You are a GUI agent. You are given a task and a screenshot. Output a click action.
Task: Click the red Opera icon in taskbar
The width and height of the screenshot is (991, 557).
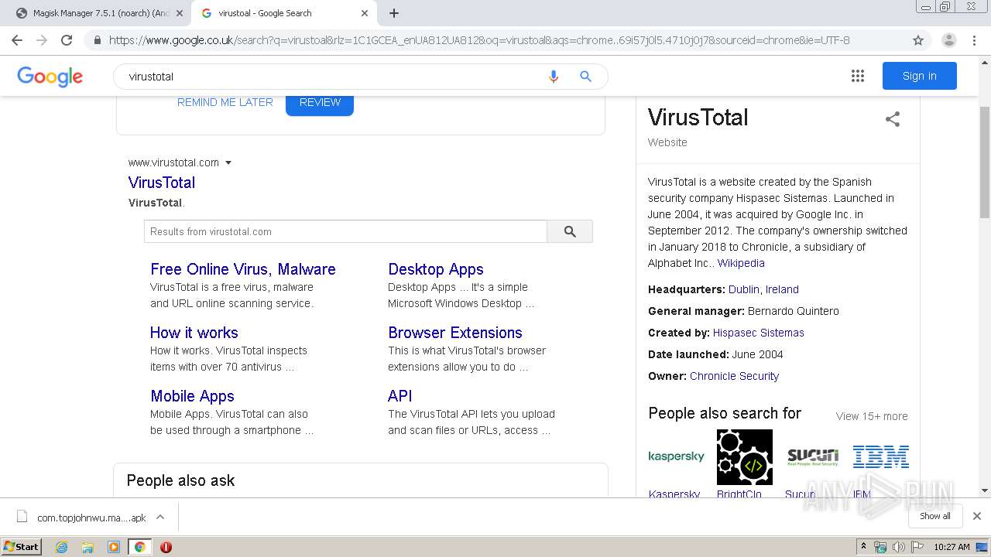click(x=166, y=547)
